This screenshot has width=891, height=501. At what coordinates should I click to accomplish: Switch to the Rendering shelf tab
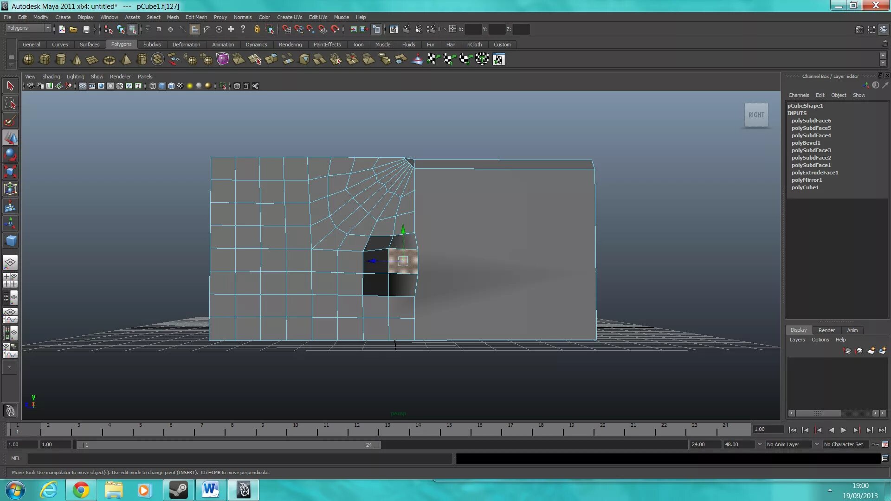click(x=290, y=45)
